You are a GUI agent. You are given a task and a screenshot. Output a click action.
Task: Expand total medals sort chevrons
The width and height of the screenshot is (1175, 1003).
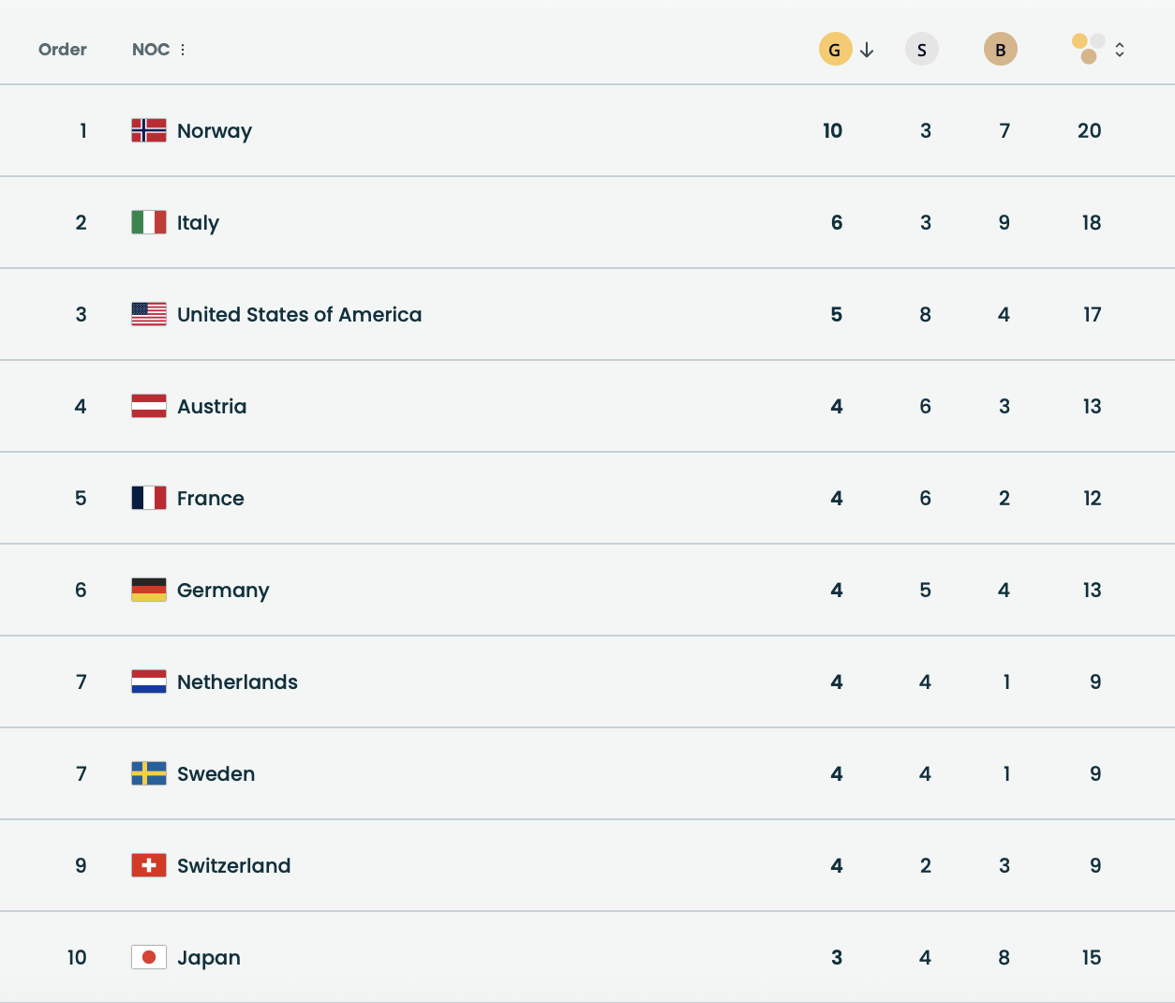1120,50
